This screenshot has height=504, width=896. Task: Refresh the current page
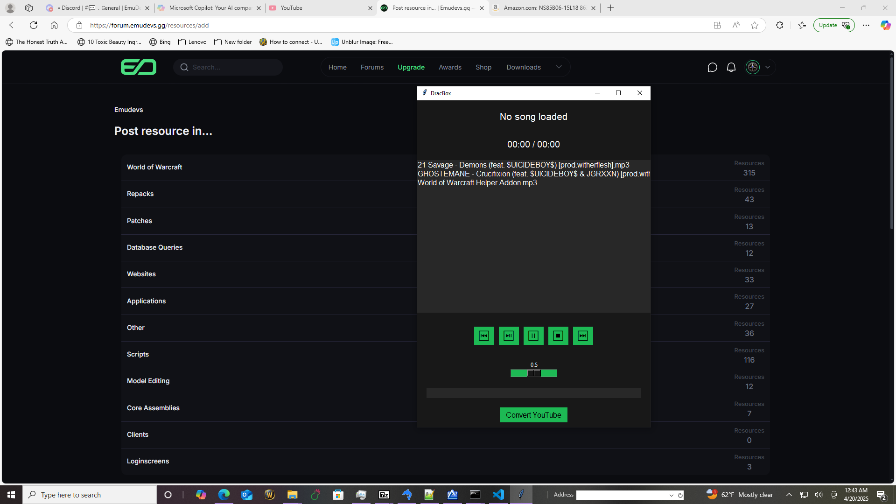[34, 25]
